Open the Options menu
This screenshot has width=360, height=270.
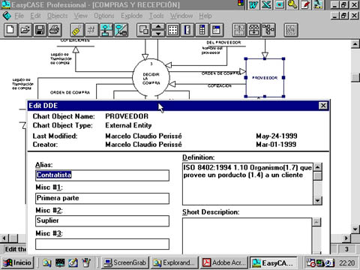tap(104, 16)
